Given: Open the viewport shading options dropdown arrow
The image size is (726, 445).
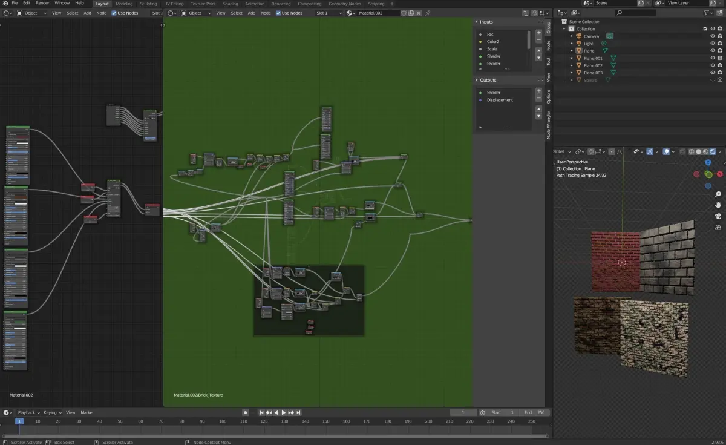Looking at the screenshot, I should click(x=721, y=151).
